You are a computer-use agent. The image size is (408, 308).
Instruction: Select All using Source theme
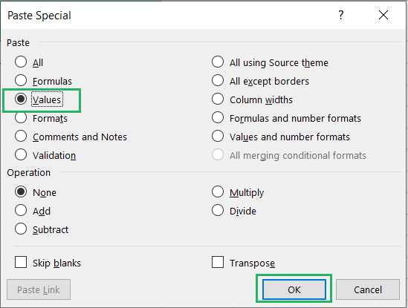(218, 62)
